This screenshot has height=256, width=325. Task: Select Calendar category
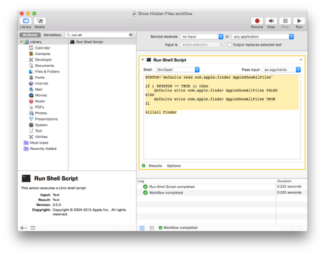coord(43,48)
